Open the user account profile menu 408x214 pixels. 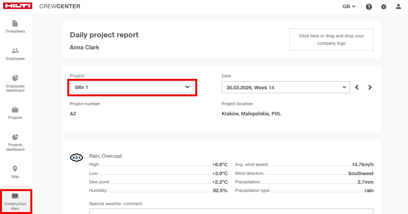click(398, 7)
